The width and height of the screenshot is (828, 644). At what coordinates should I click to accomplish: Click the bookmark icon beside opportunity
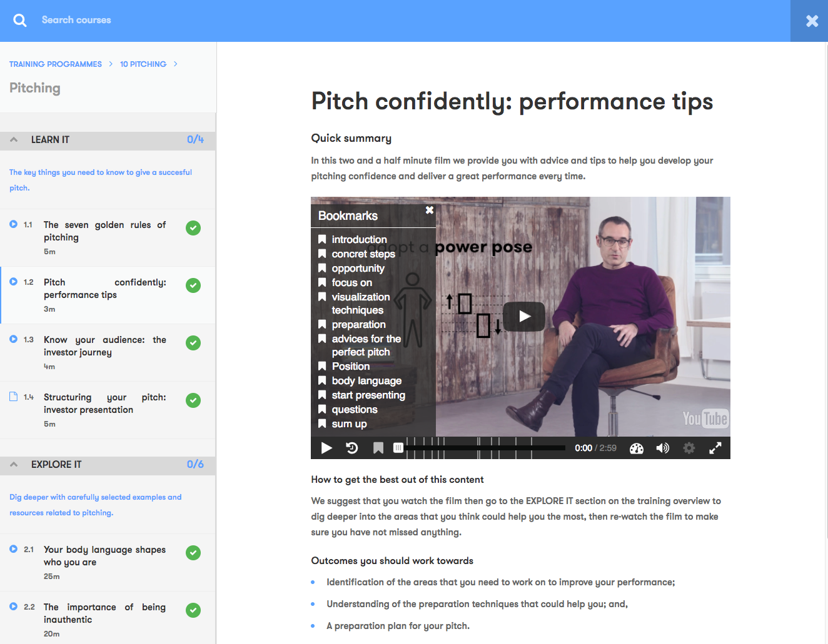click(322, 268)
